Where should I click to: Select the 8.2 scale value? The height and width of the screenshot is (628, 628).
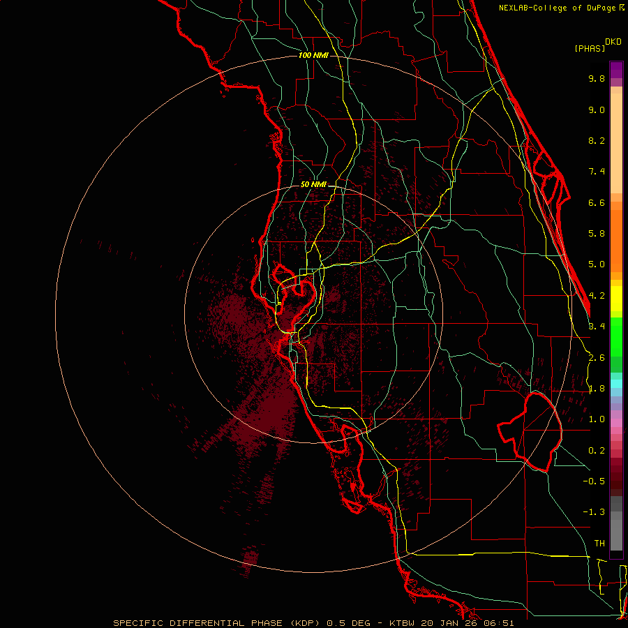(x=597, y=140)
